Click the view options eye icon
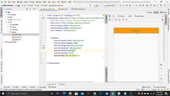 click(x=110, y=19)
